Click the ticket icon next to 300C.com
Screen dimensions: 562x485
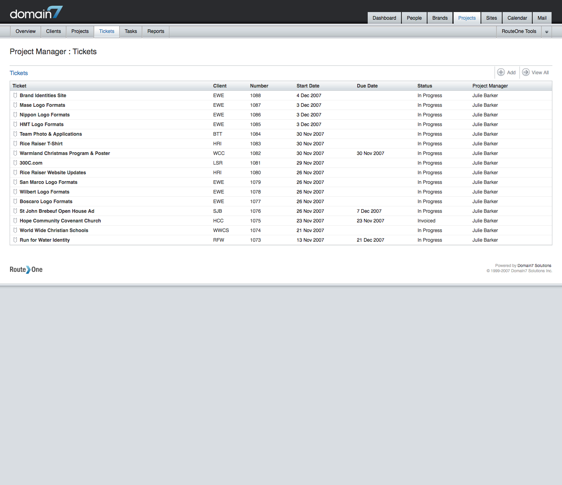(15, 163)
